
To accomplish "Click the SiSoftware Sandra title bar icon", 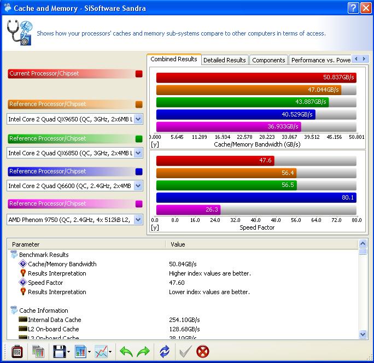I will pyautogui.click(x=8, y=8).
